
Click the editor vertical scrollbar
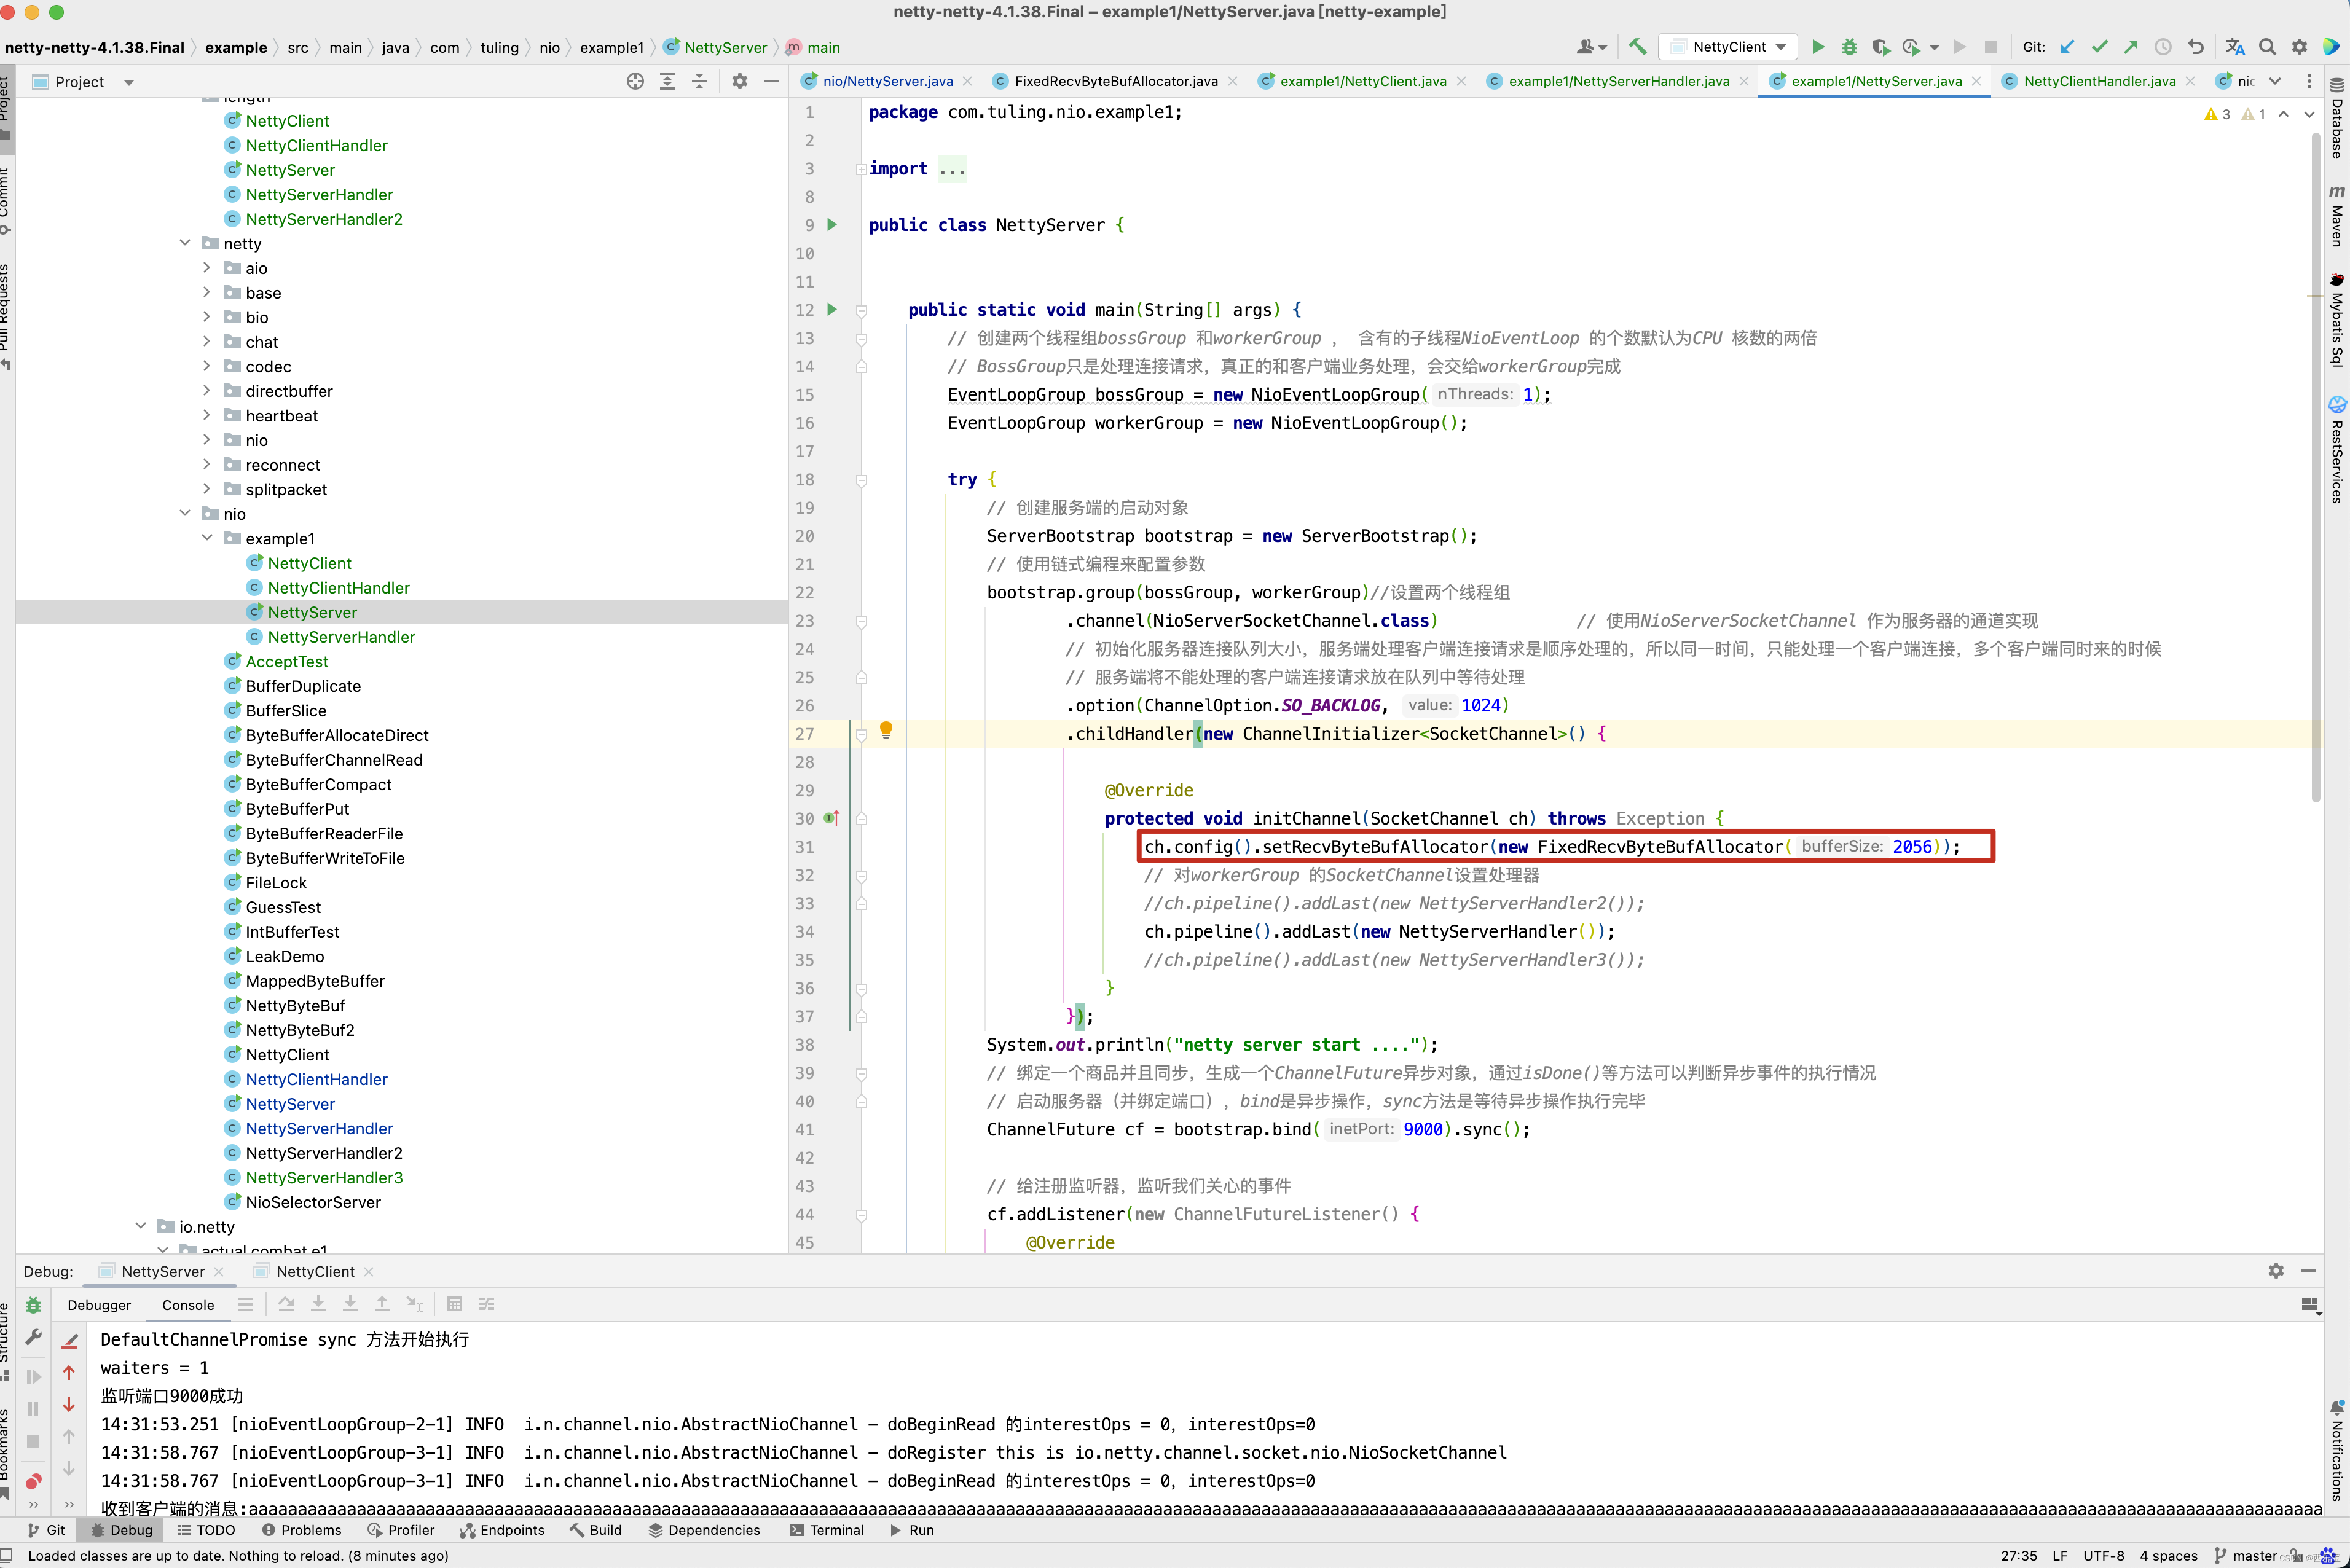tap(2315, 470)
